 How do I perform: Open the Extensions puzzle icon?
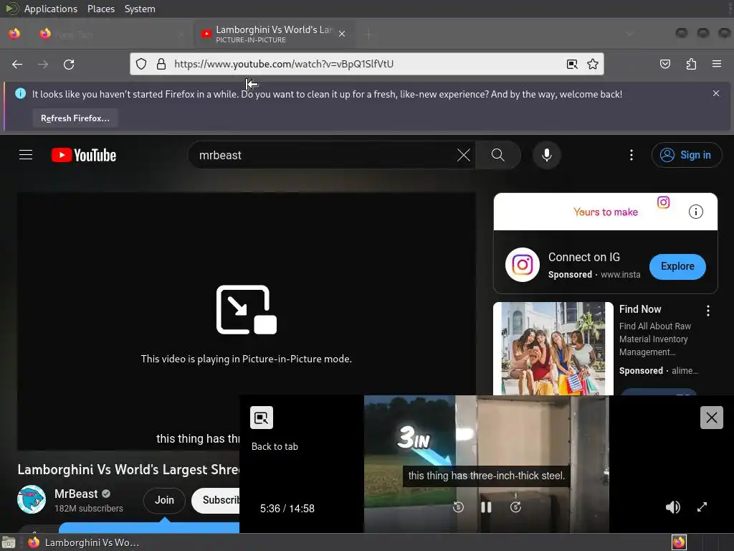691,64
